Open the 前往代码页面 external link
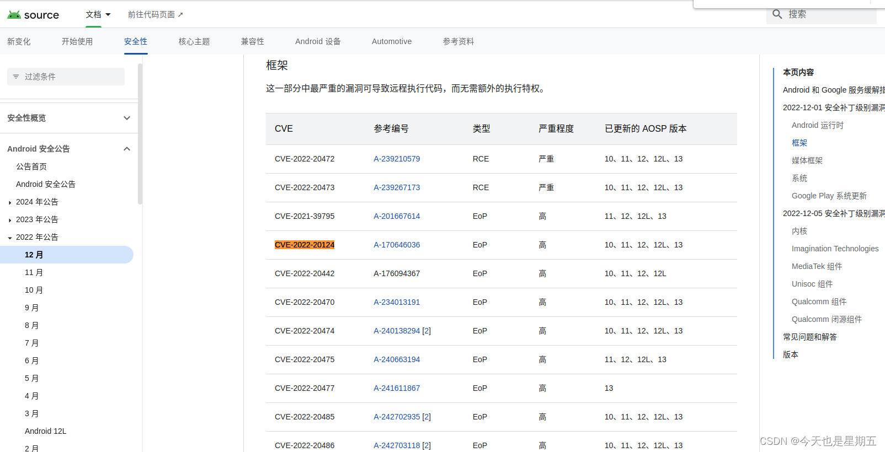This screenshot has width=885, height=452. click(155, 14)
